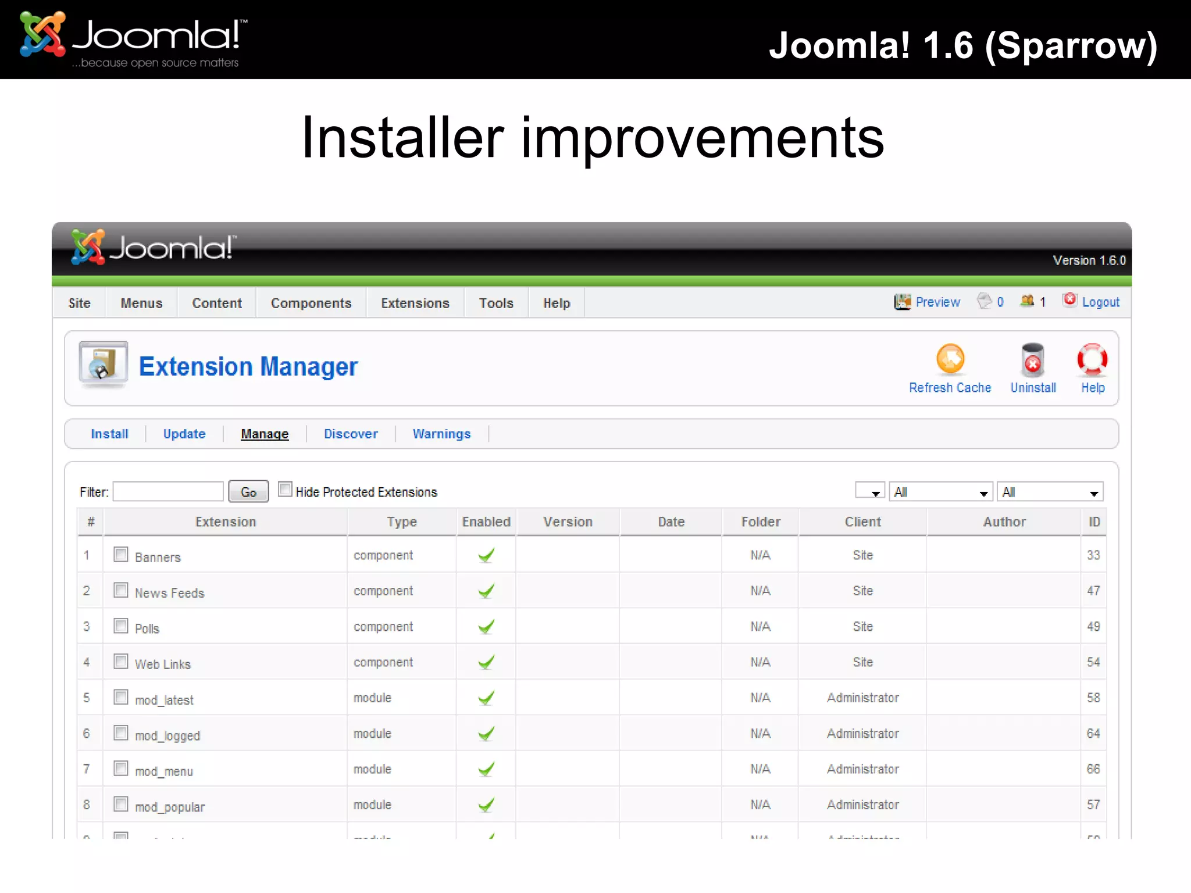Click the Preview link text
This screenshot has height=893, width=1191.
point(937,302)
